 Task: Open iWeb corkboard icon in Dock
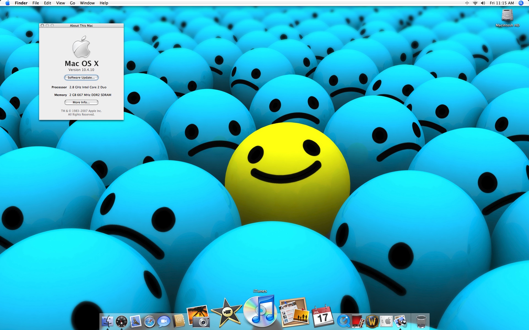[x=294, y=312]
